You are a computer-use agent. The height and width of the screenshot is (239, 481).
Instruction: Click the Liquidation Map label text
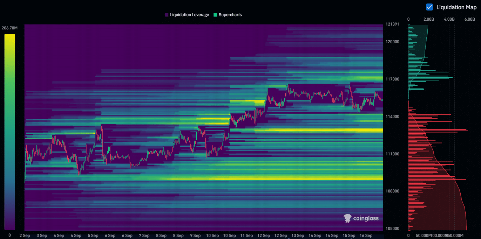pyautogui.click(x=456, y=7)
